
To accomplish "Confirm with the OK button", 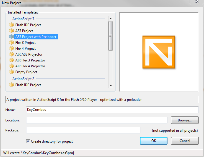I will click(x=154, y=141).
